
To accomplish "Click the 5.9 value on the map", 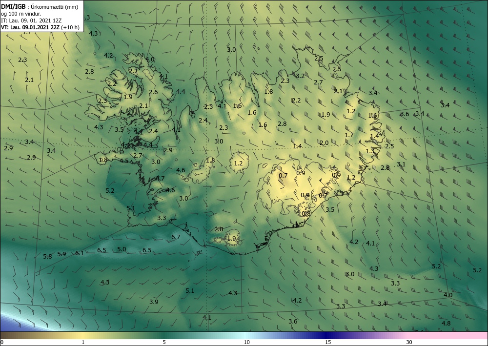I will tap(62, 254).
